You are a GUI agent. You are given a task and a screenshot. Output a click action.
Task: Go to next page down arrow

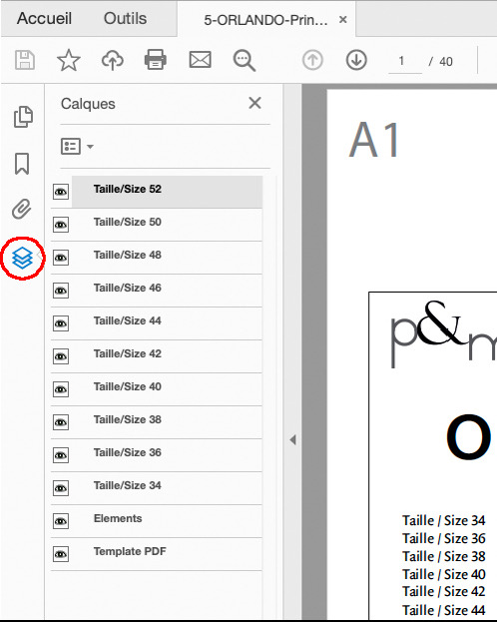[x=356, y=60]
